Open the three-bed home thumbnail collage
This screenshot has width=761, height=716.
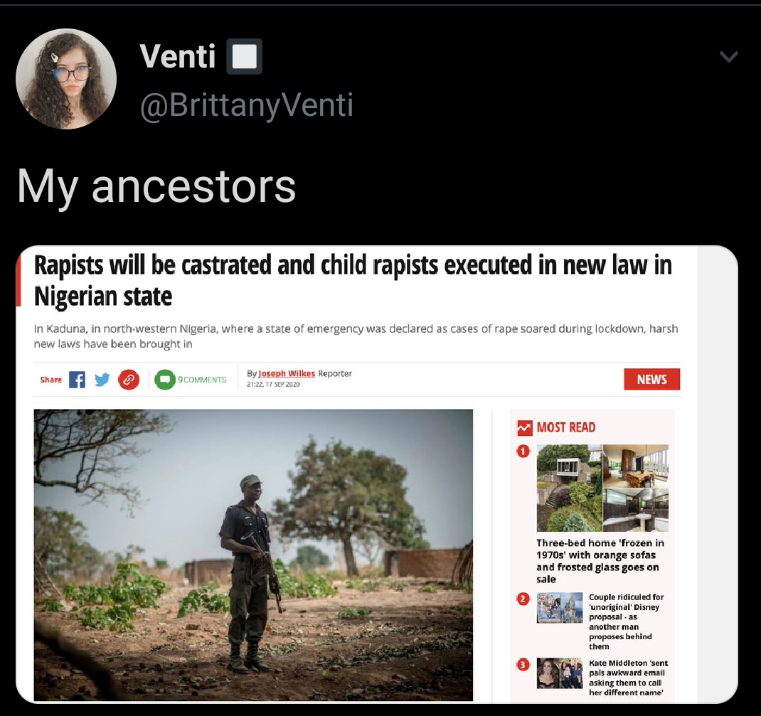pos(602,488)
